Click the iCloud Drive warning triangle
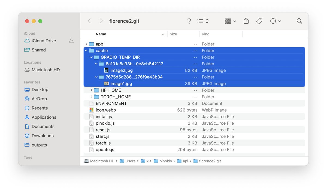The height and width of the screenshot is (190, 327). point(71,41)
